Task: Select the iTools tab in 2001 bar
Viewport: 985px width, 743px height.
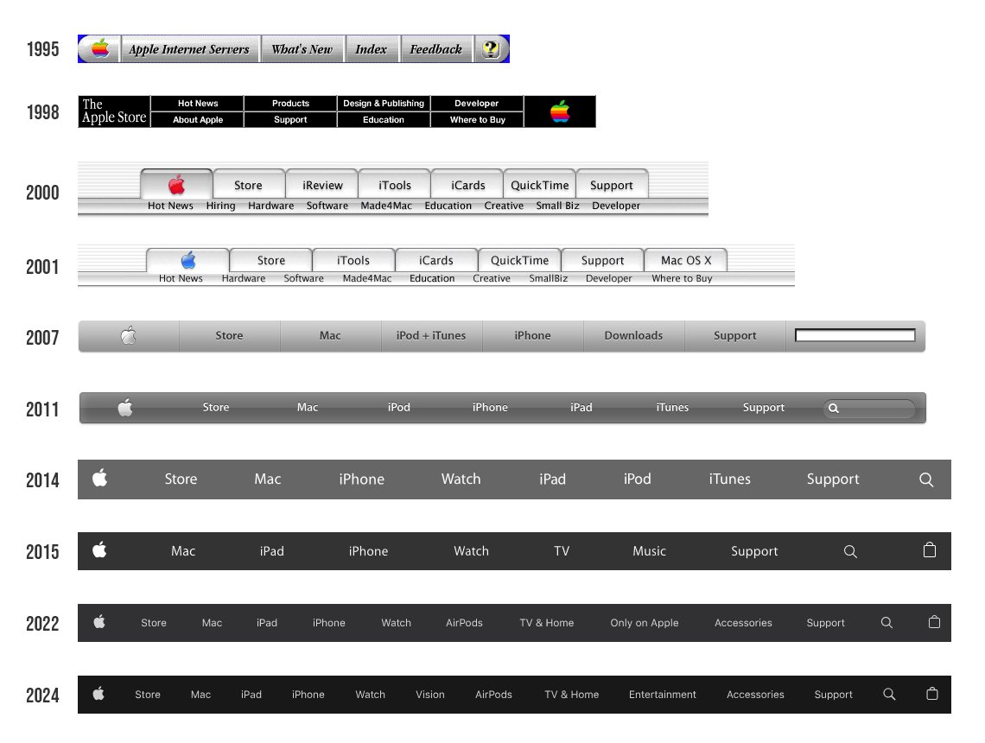Action: point(353,260)
